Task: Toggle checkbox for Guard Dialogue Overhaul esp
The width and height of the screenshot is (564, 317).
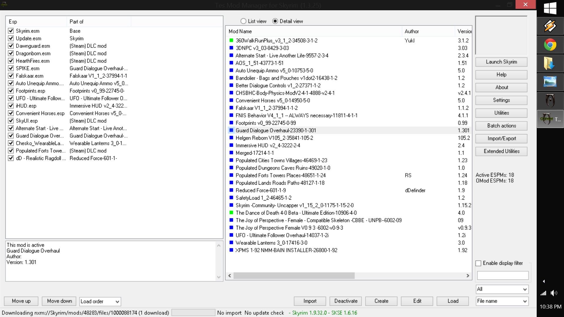Action: pos(11,136)
